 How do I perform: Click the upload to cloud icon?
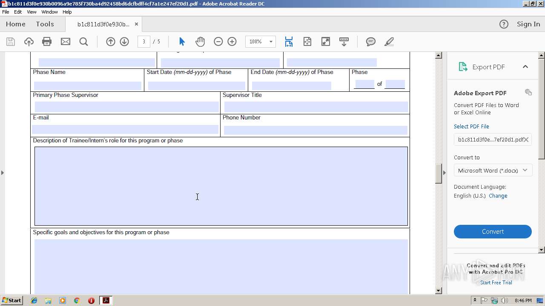coord(29,42)
